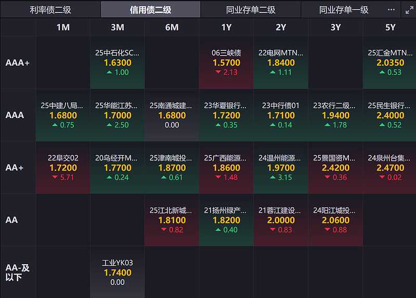416x298 pixels.
Task: Open the 25中石化SC bond cell
Action: pos(118,62)
